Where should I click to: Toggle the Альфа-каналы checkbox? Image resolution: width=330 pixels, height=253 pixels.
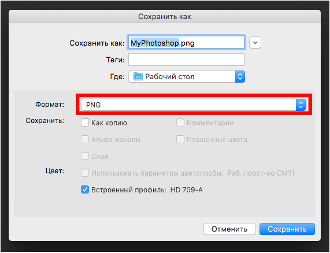(x=85, y=139)
